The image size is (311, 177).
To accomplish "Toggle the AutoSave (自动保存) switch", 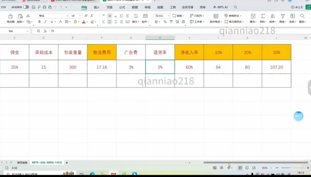I will click(x=26, y=7).
